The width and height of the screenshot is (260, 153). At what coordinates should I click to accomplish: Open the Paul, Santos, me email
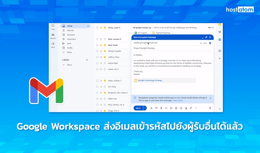click(x=113, y=105)
